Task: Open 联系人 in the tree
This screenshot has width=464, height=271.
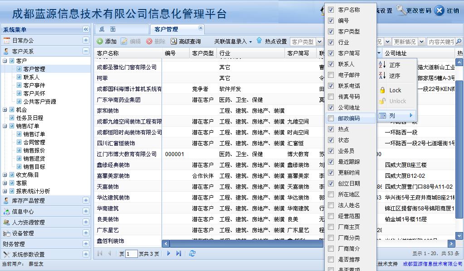Action: 31,77
